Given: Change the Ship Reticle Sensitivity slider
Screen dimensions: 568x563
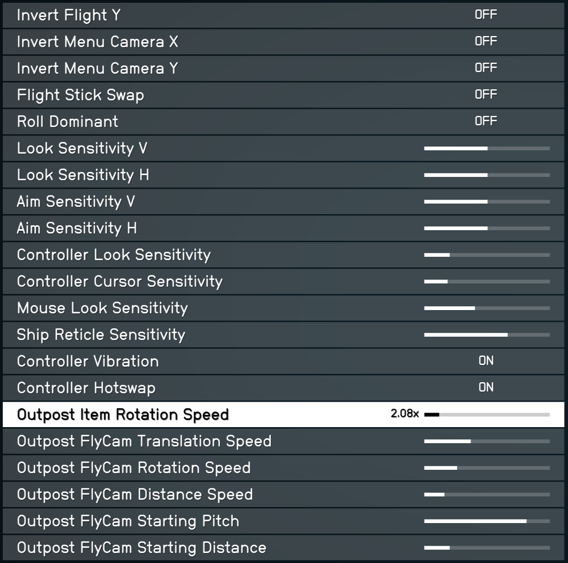Looking at the screenshot, I should point(487,334).
